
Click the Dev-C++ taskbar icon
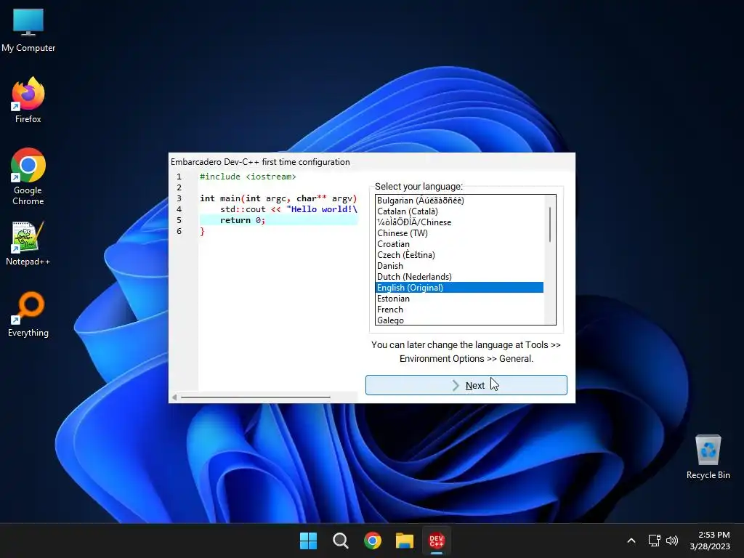[x=437, y=541]
